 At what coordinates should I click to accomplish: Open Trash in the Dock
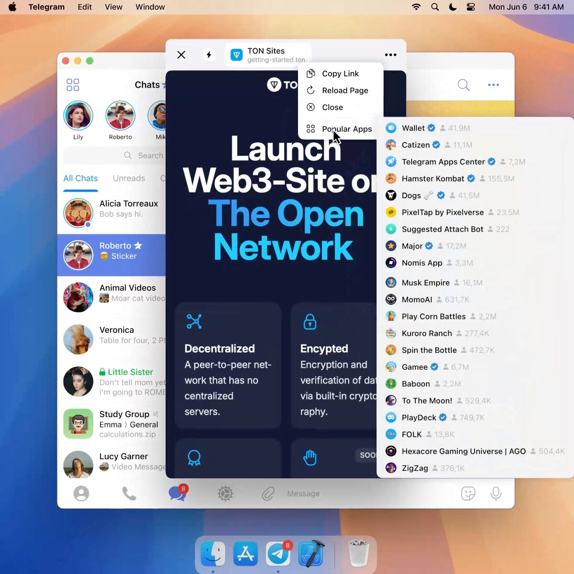click(358, 554)
